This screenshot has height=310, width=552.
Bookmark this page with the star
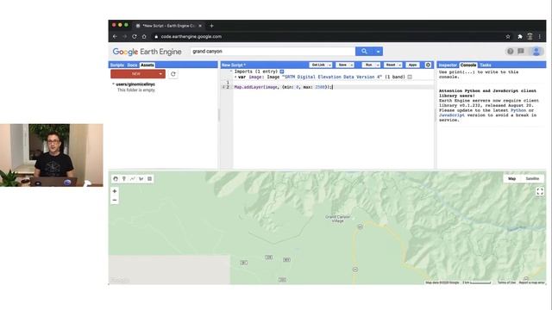pos(508,36)
